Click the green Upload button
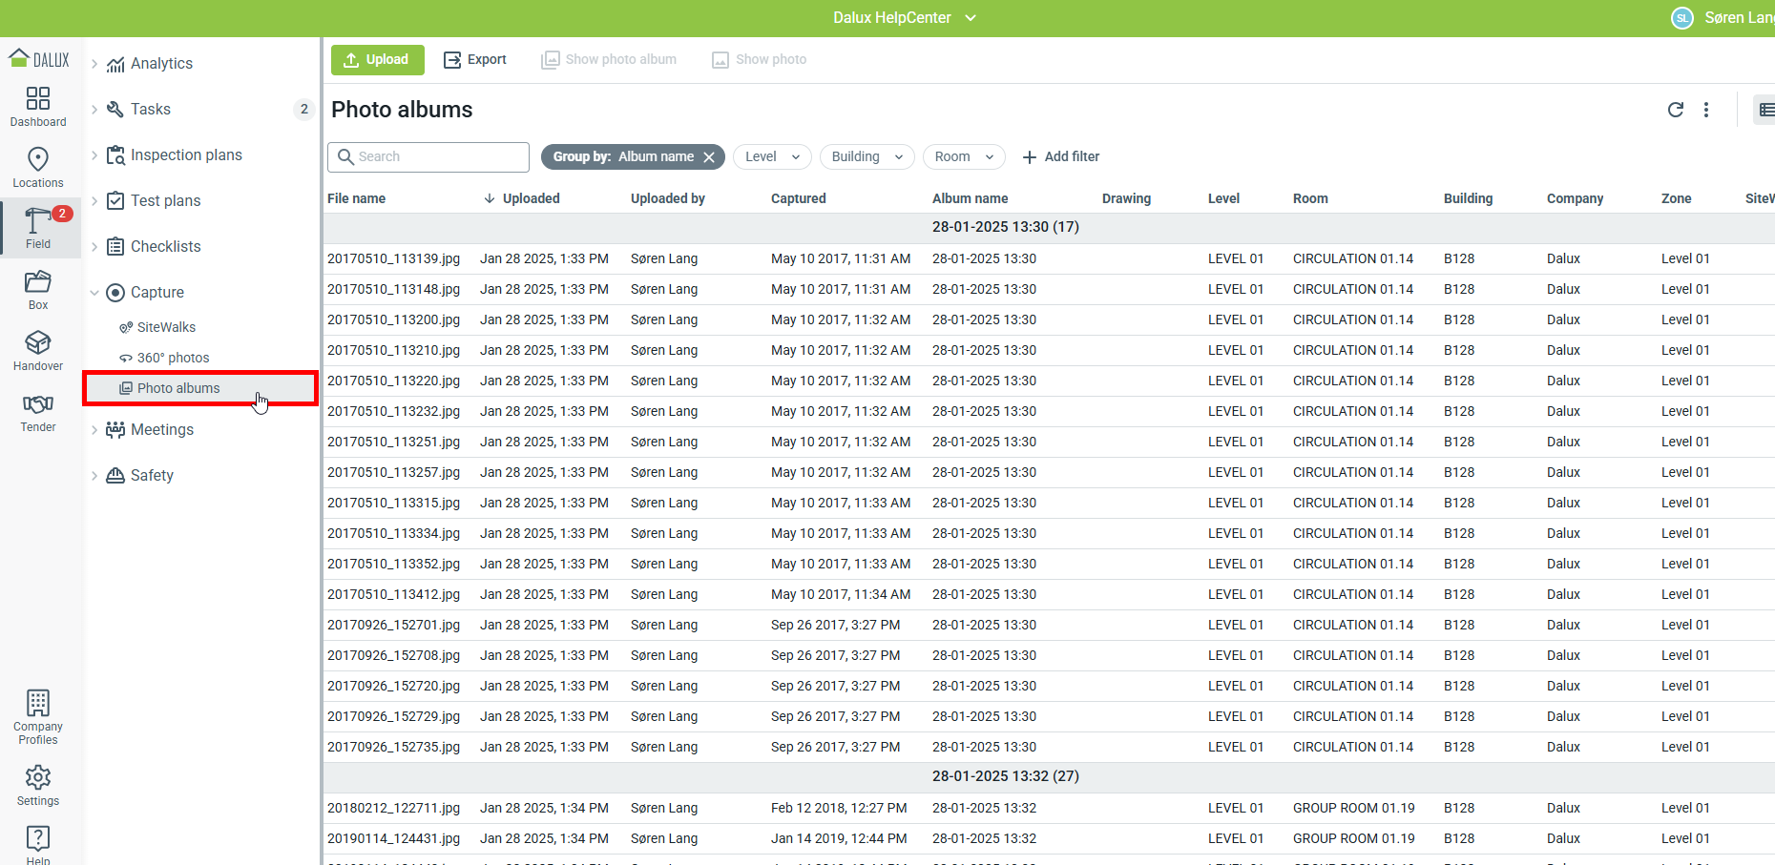The height and width of the screenshot is (865, 1775). point(377,59)
